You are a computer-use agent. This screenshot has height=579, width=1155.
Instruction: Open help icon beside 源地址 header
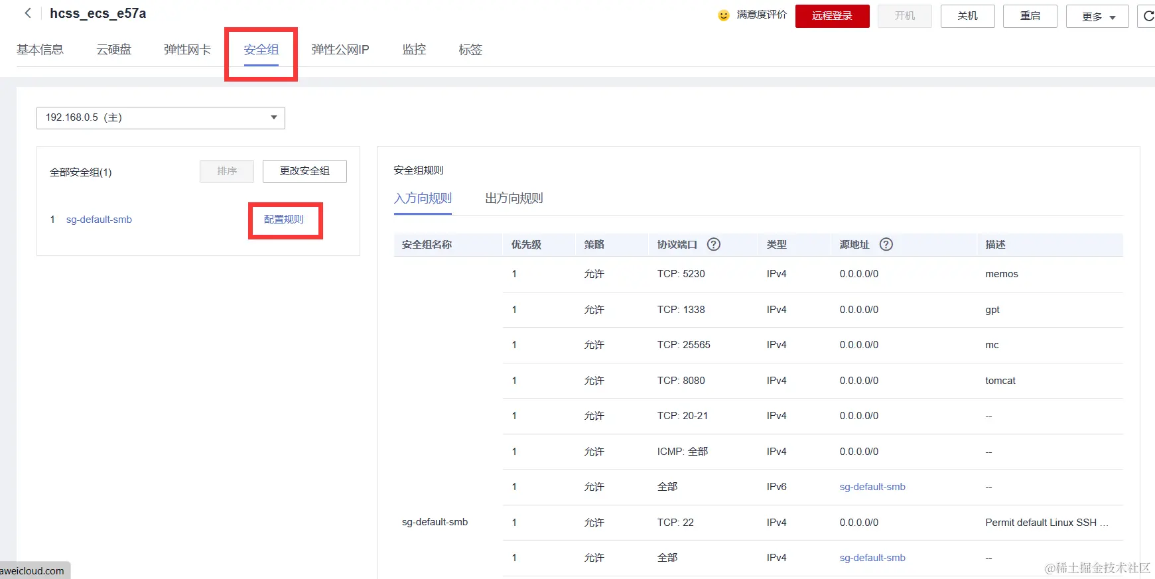[x=886, y=244]
